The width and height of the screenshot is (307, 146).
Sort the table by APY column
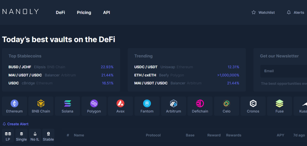click(280, 135)
